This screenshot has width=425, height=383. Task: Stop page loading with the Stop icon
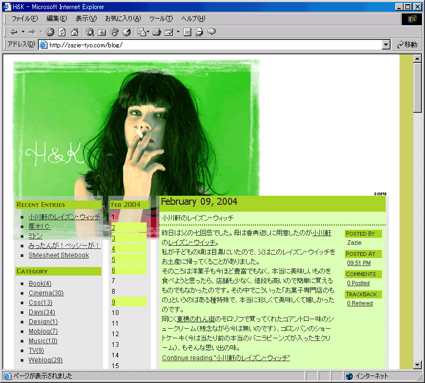[x=49, y=32]
